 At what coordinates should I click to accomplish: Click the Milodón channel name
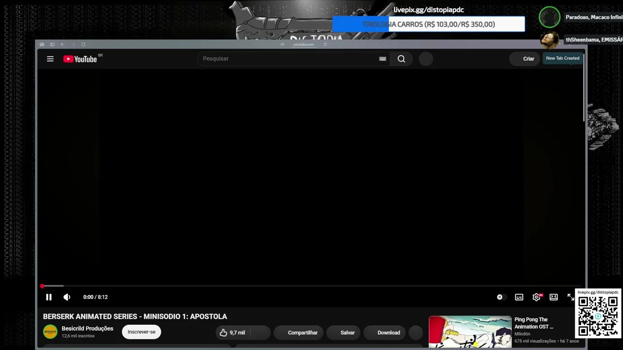[522, 334]
